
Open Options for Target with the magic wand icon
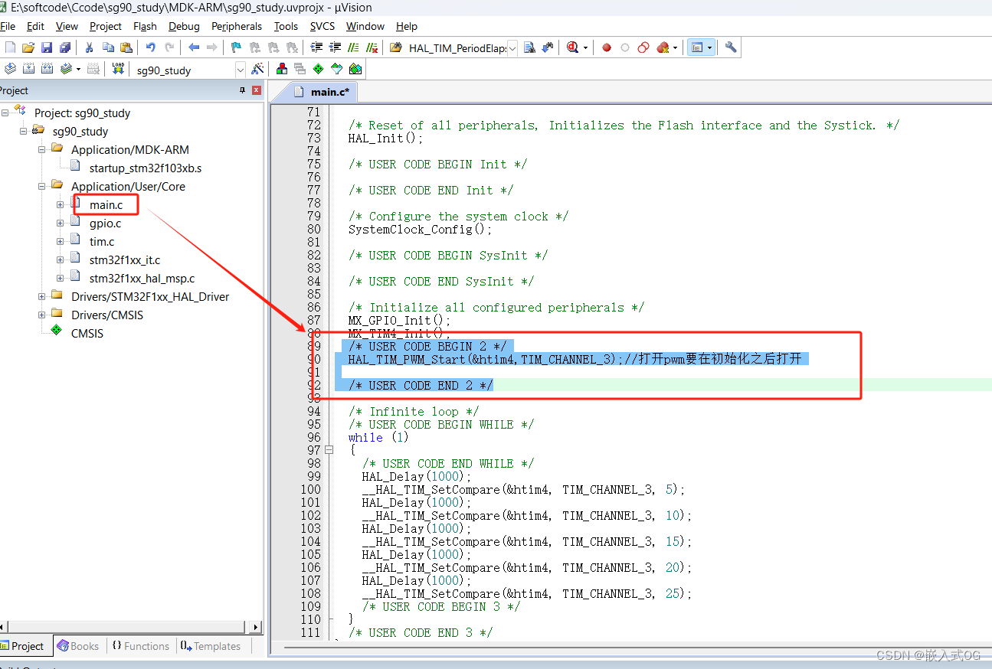click(258, 69)
